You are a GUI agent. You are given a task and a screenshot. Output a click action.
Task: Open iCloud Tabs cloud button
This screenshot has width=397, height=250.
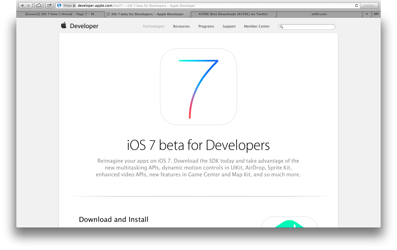39,5
